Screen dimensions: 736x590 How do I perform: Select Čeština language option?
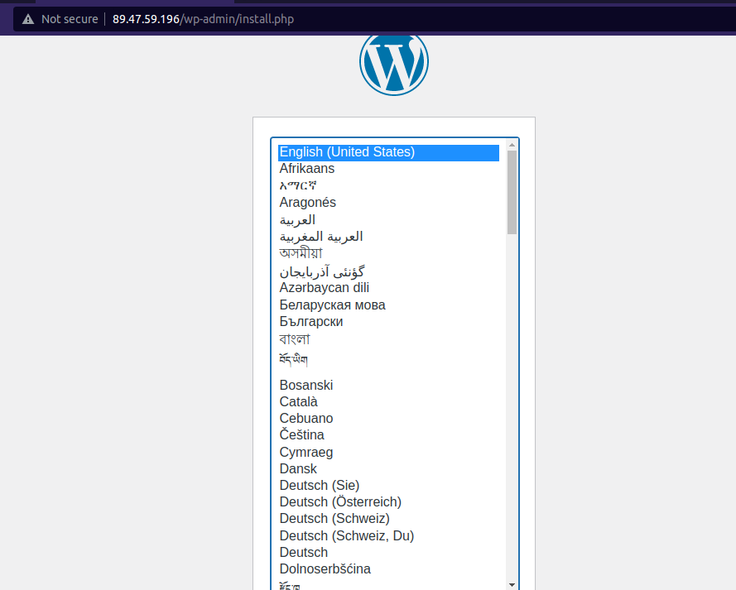pyautogui.click(x=388, y=434)
